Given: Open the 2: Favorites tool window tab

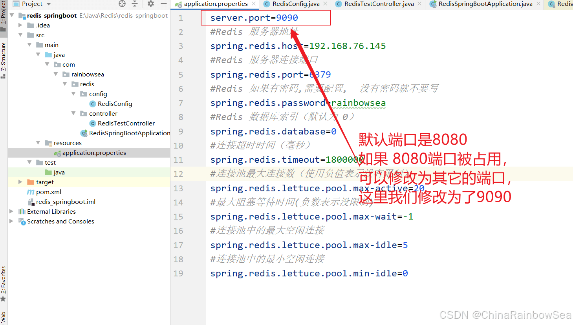Looking at the screenshot, I should click(x=4, y=280).
